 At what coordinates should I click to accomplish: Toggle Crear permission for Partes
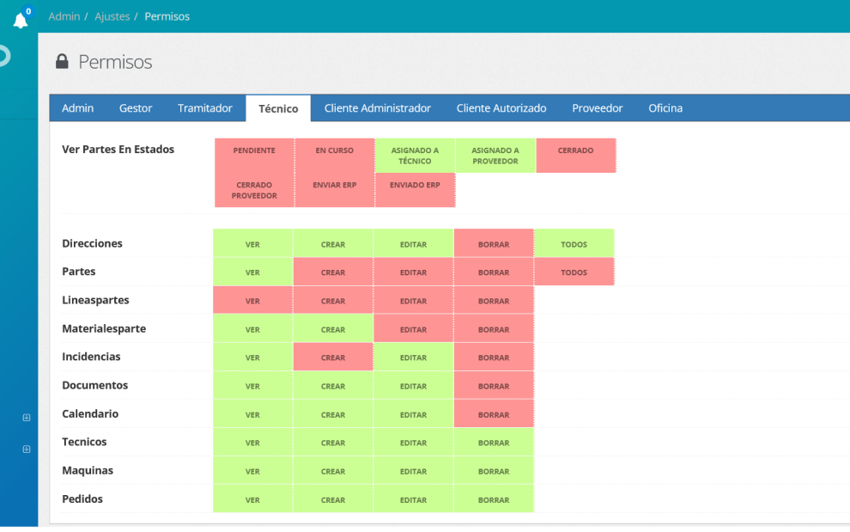(333, 272)
